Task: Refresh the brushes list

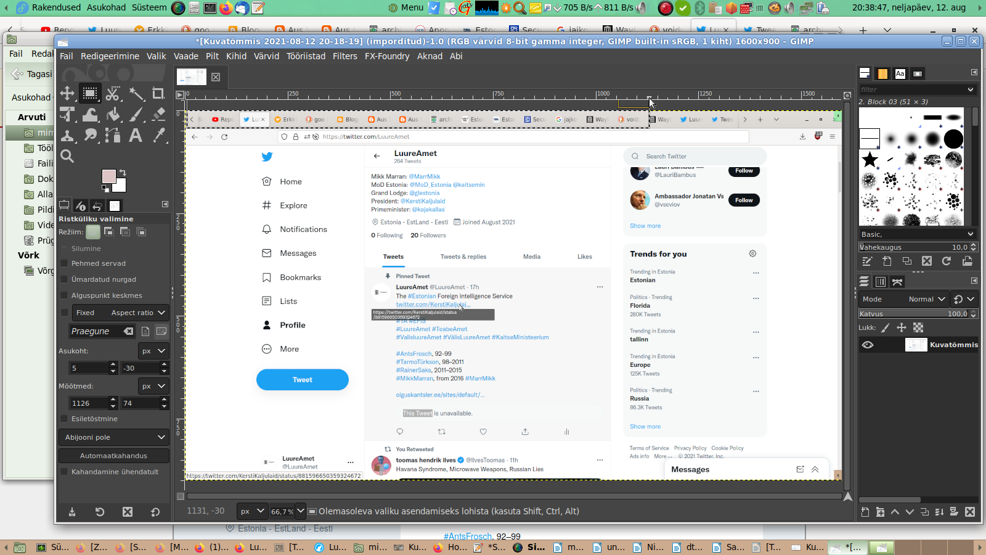Action: pyautogui.click(x=947, y=261)
